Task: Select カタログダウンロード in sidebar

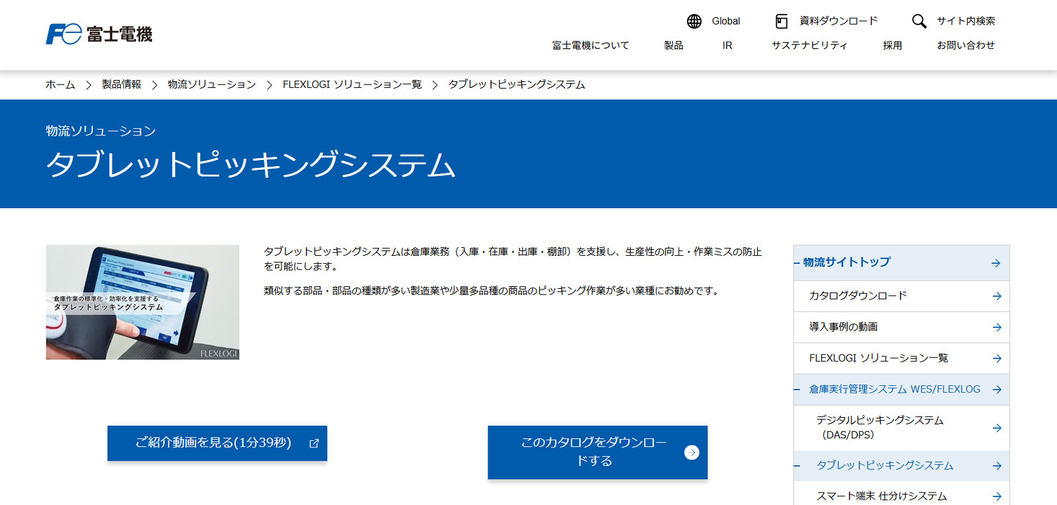Action: [901, 296]
